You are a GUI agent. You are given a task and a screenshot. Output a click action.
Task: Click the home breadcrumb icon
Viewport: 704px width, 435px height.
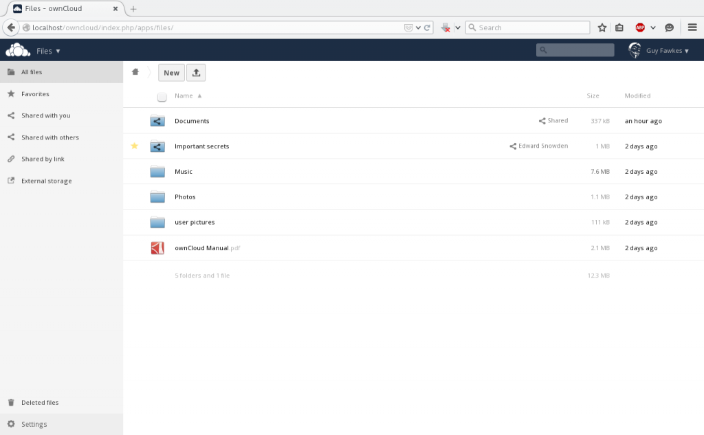(135, 71)
